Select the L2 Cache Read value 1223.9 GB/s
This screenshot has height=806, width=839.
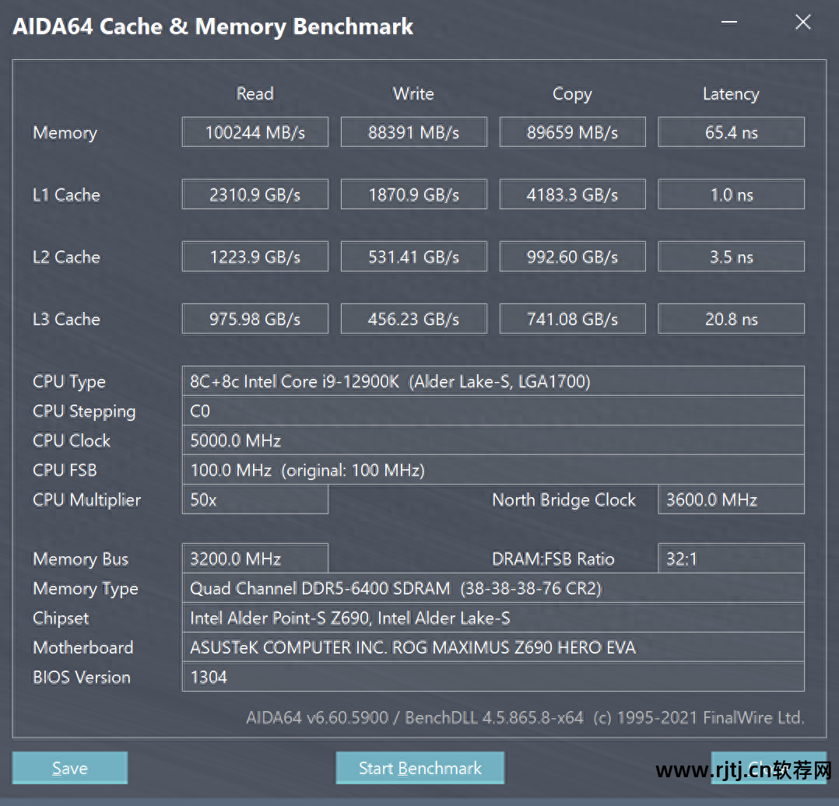tap(255, 257)
